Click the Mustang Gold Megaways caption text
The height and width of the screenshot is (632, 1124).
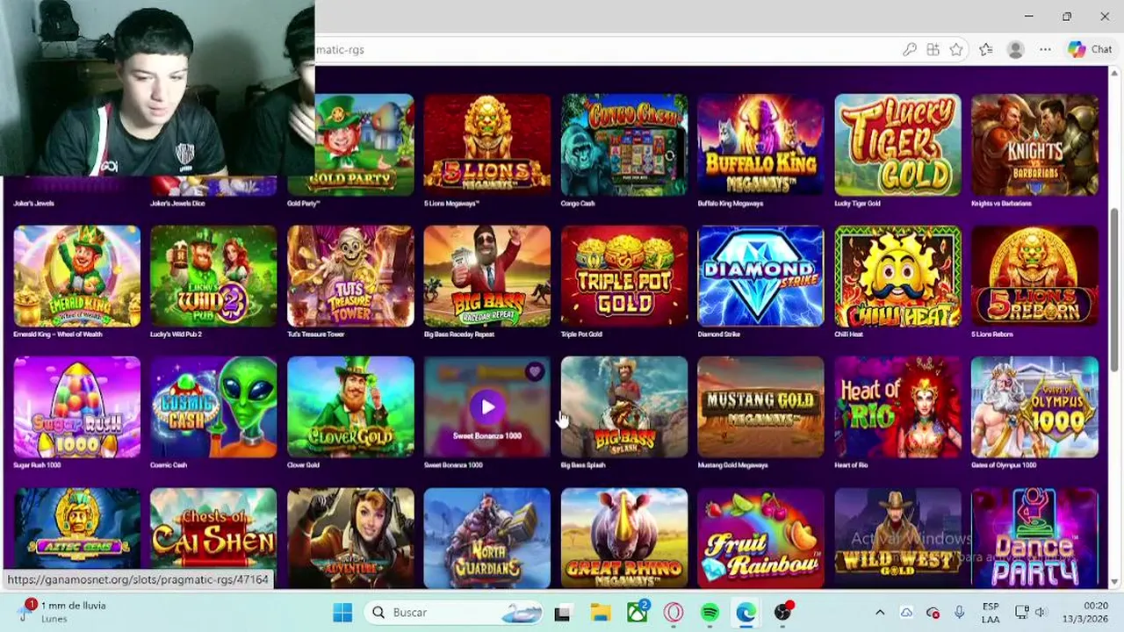732,465
